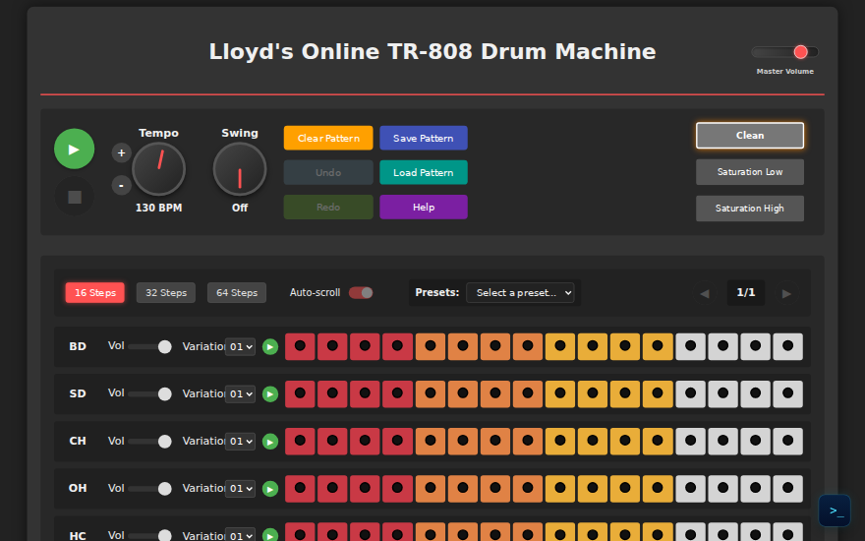This screenshot has height=541, width=865.
Task: Toggle SD step 5 first orange pad
Action: click(x=431, y=394)
